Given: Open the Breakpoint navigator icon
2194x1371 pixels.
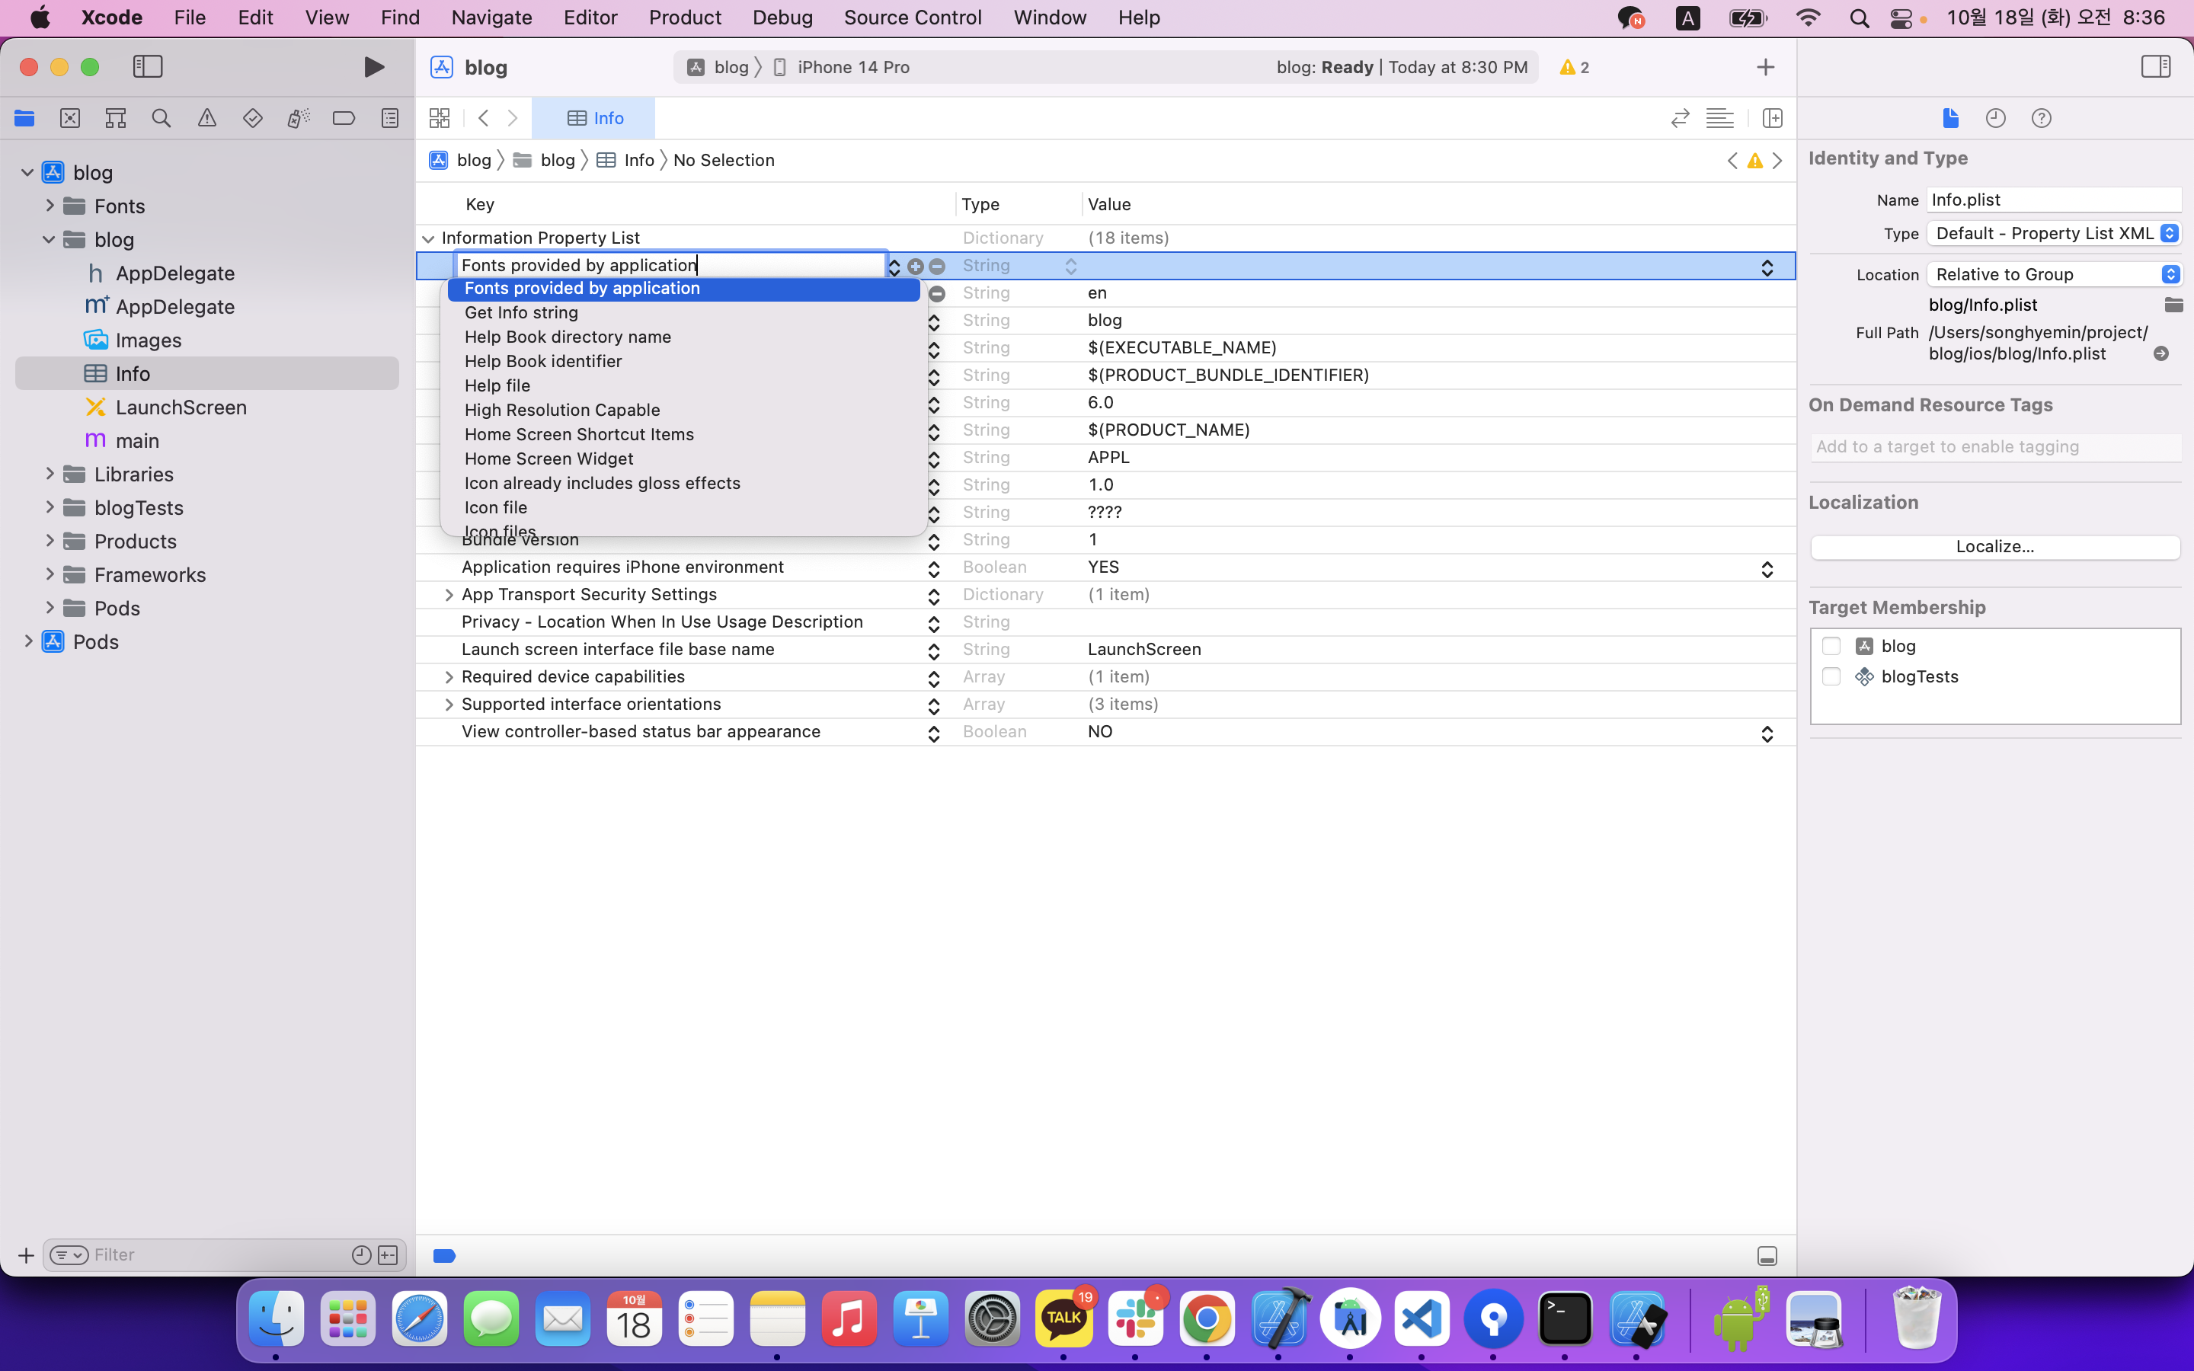Looking at the screenshot, I should [x=344, y=118].
